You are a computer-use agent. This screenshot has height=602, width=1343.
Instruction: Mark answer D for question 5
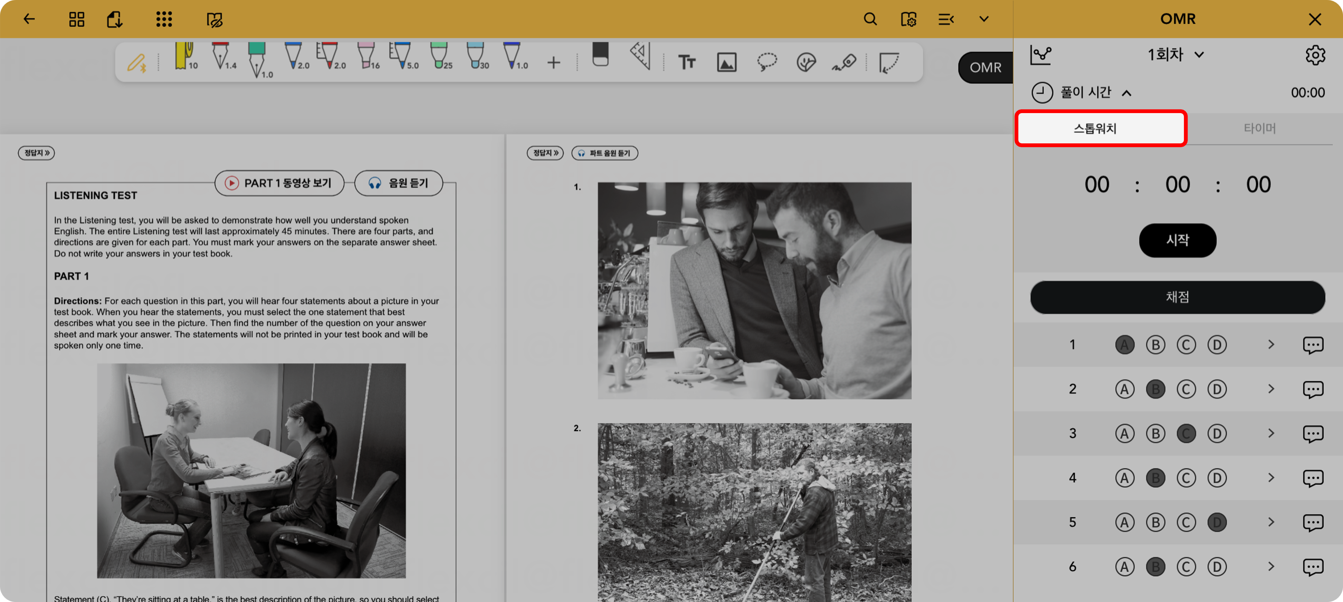coord(1217,522)
